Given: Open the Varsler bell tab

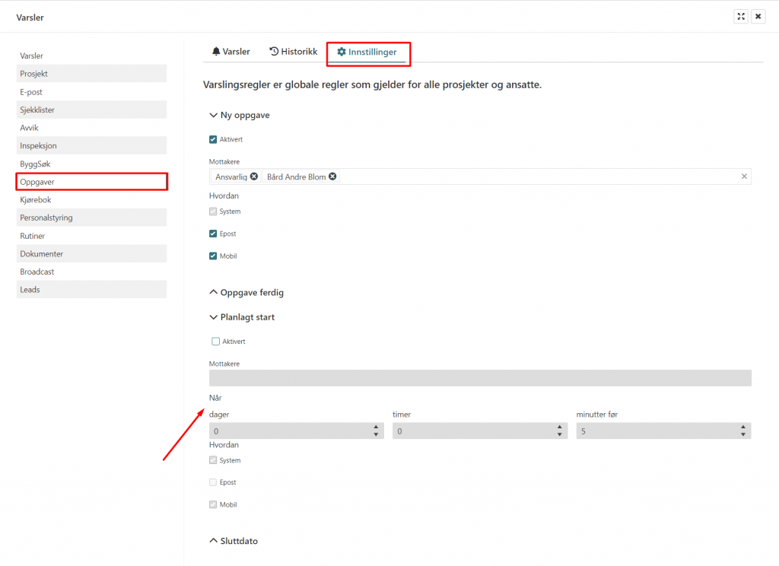Looking at the screenshot, I should click(231, 52).
